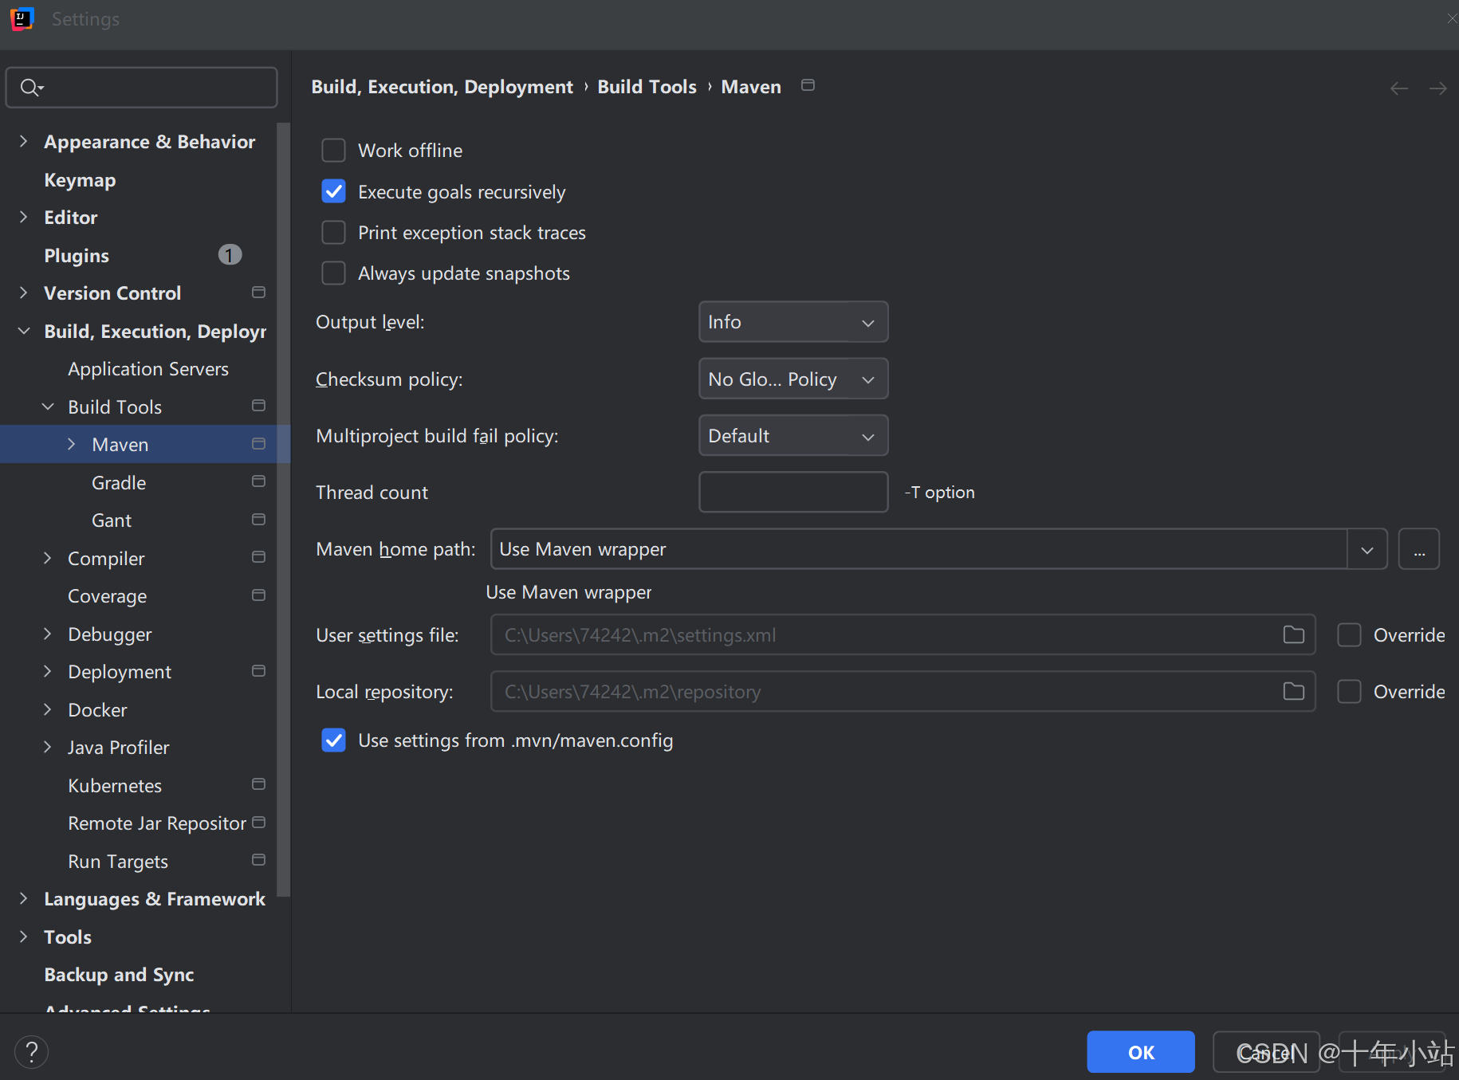Collapse Build, Execution, Deployment section
This screenshot has width=1459, height=1080.
coord(24,331)
